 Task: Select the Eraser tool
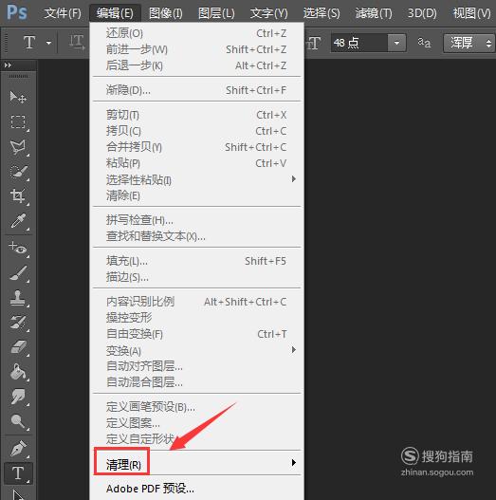[18, 347]
